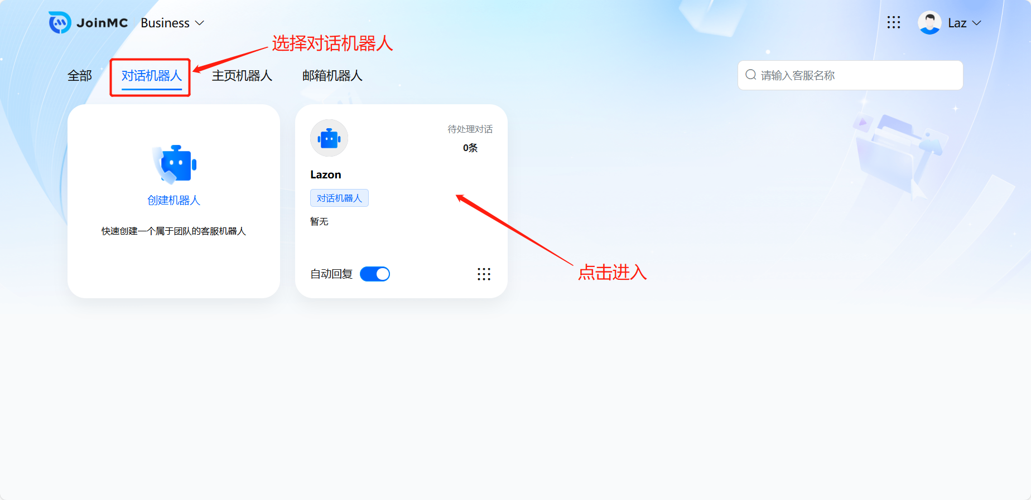Click the 对话机器人 tag on Lazon card
This screenshot has height=500, width=1031.
click(x=339, y=198)
